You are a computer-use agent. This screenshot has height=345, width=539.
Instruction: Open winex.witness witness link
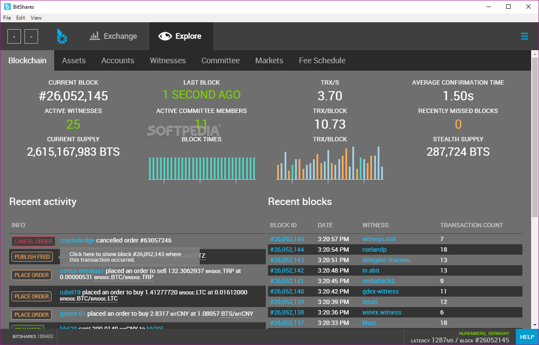[x=382, y=312]
